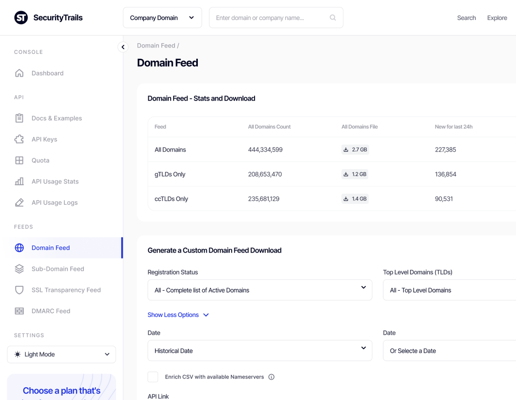Click the New for last 24h header
516x400 pixels.
click(x=454, y=127)
